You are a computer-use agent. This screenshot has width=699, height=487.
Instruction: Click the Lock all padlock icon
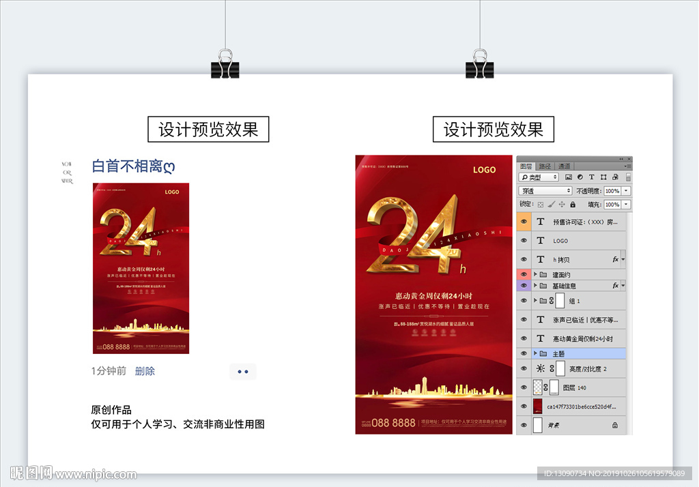[573, 205]
